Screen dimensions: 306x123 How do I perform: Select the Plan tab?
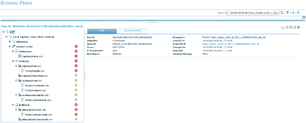tap(102, 31)
